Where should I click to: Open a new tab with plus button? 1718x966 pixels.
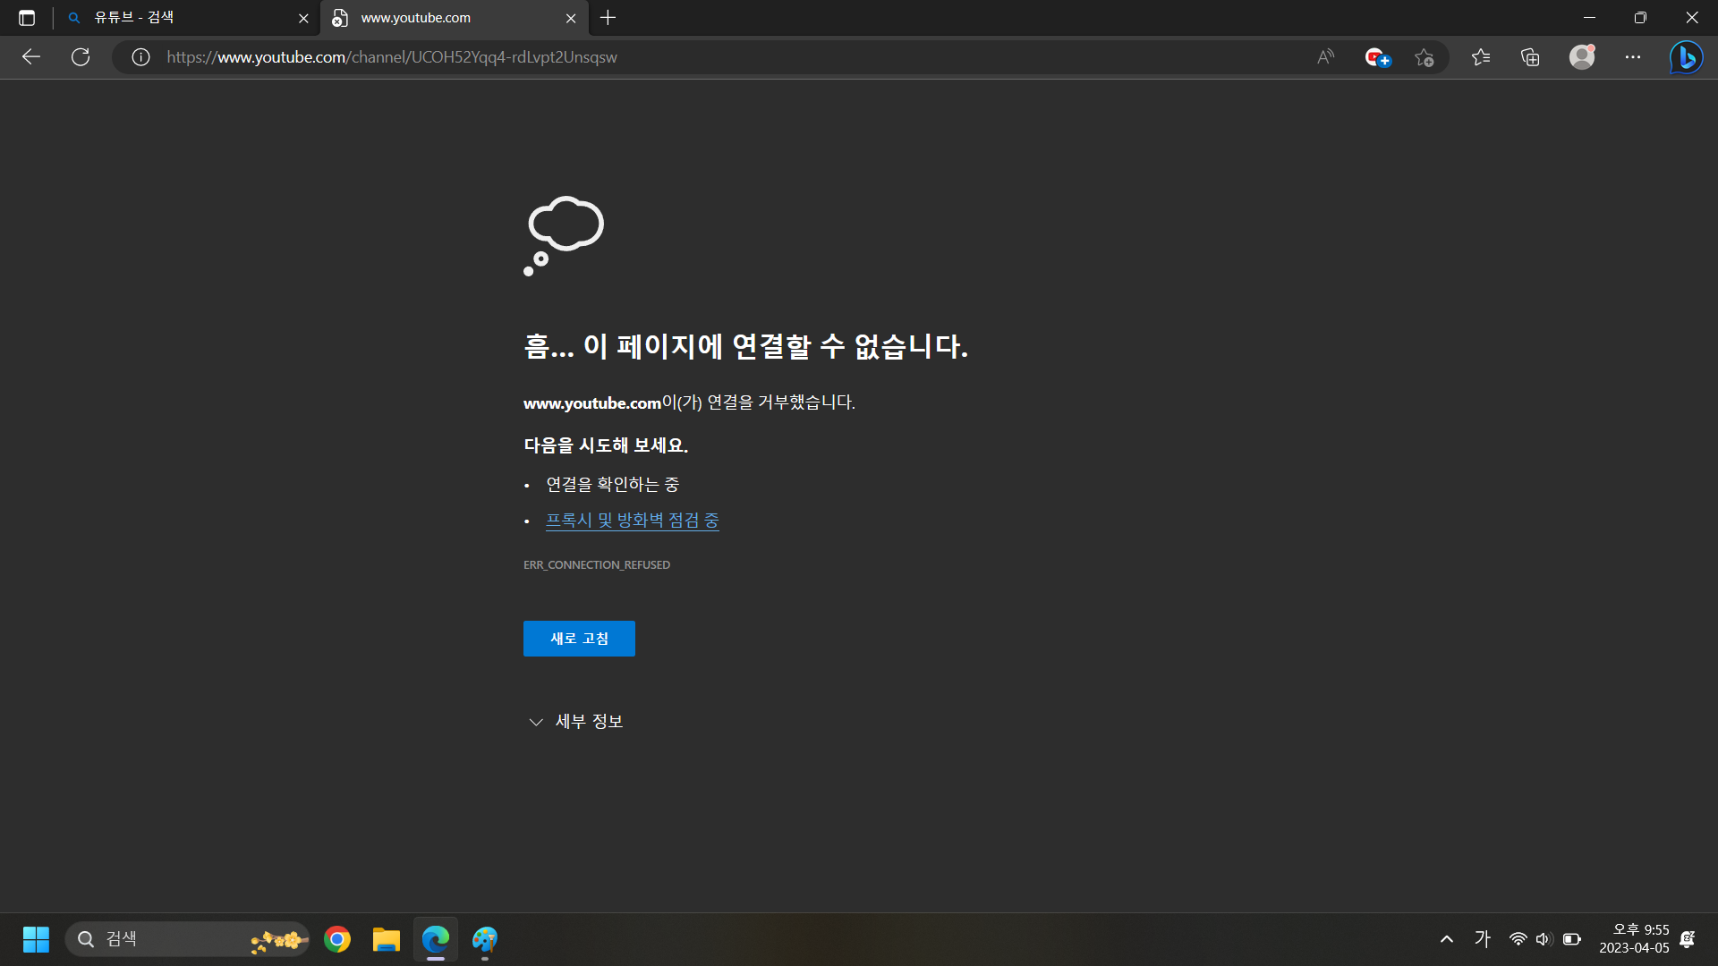coord(608,18)
